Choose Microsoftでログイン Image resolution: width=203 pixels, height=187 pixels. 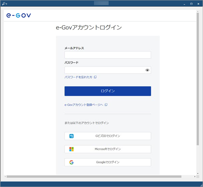coord(108,149)
